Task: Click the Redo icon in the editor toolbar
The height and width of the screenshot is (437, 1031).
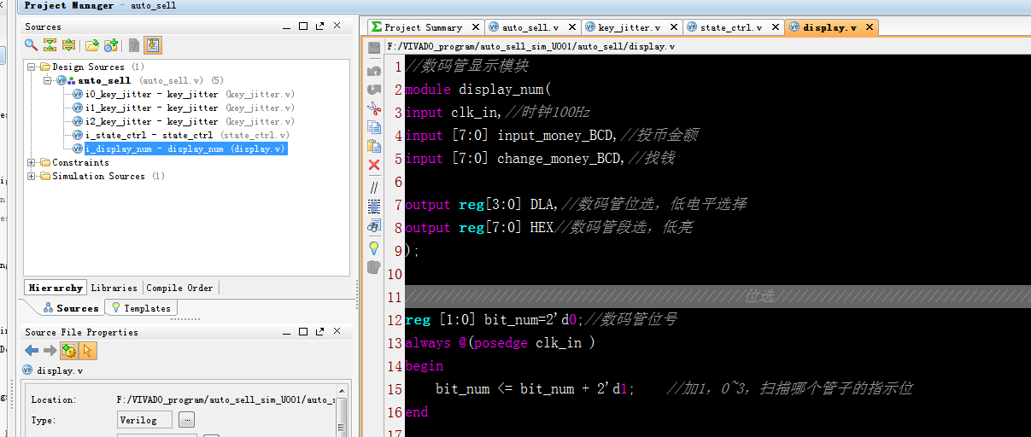Action: point(374,90)
